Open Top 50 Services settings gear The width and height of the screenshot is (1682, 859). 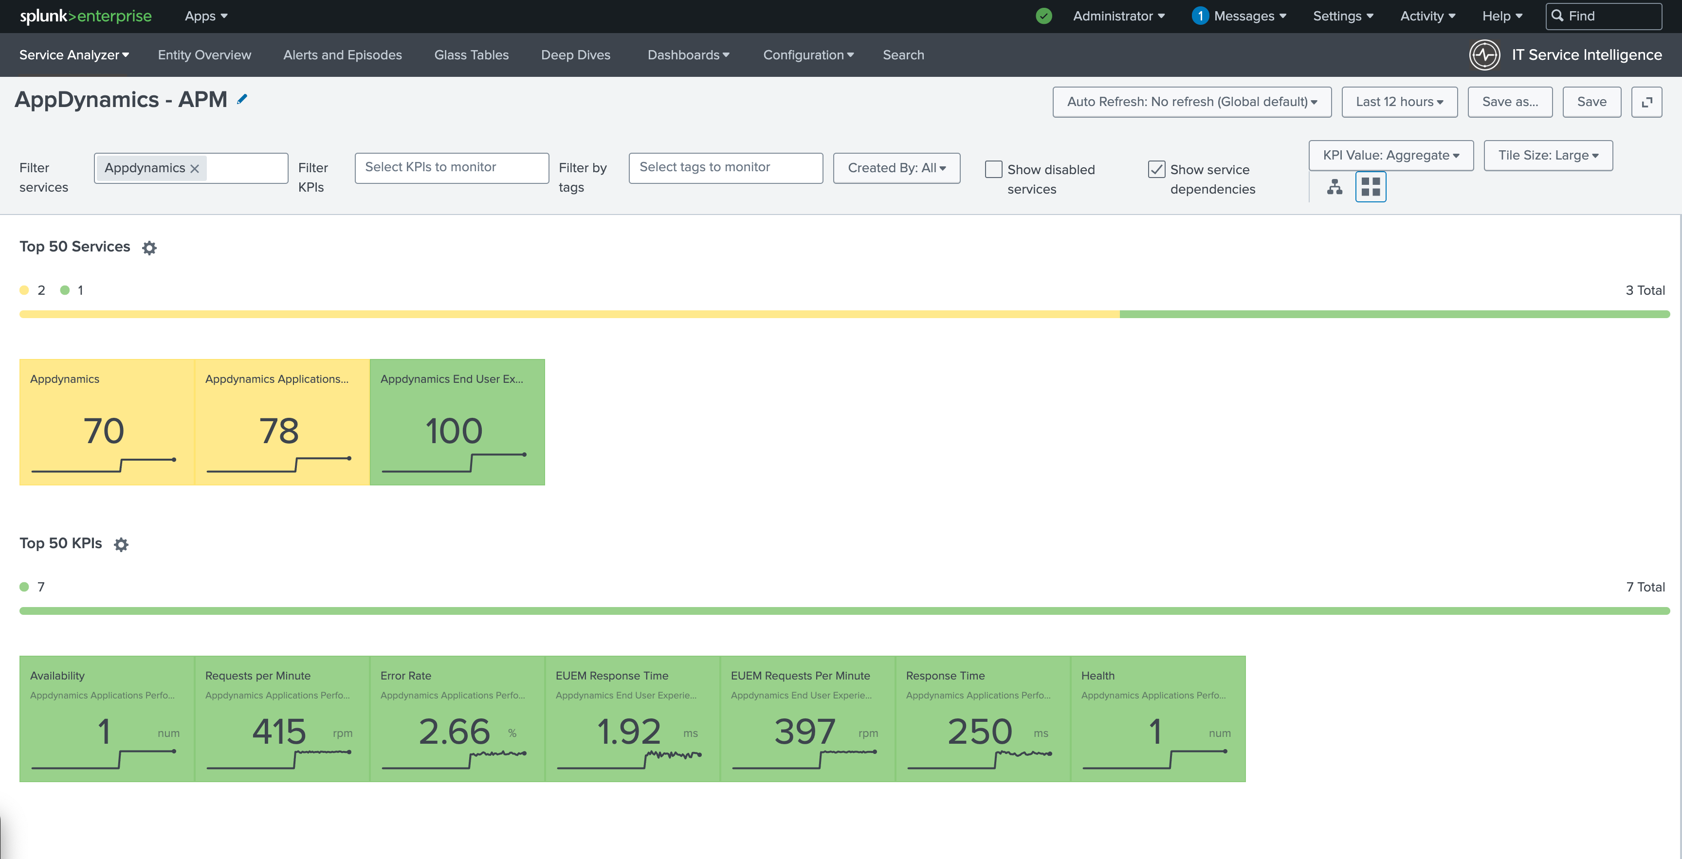tap(149, 248)
